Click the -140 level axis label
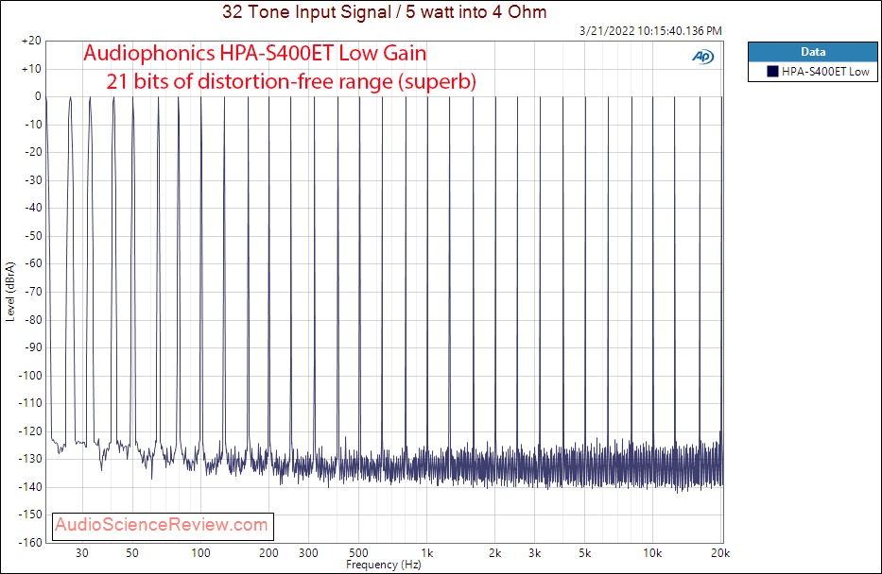 (x=31, y=486)
